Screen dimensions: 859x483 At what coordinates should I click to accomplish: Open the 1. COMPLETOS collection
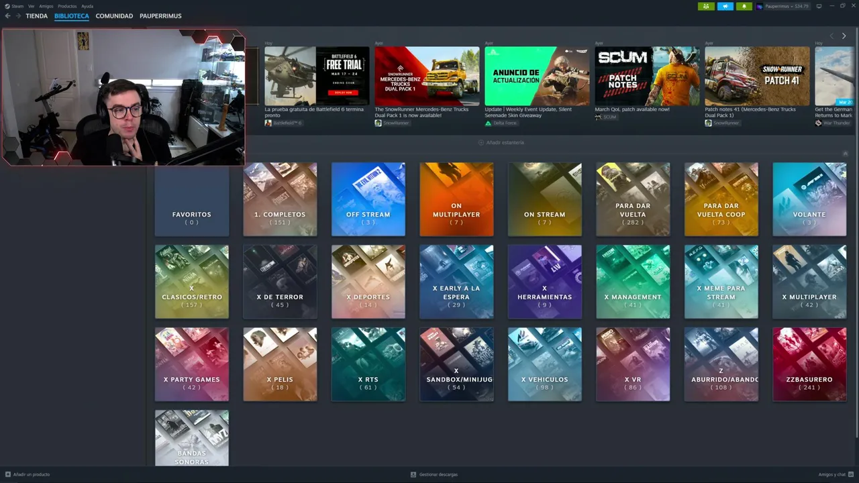pos(280,199)
